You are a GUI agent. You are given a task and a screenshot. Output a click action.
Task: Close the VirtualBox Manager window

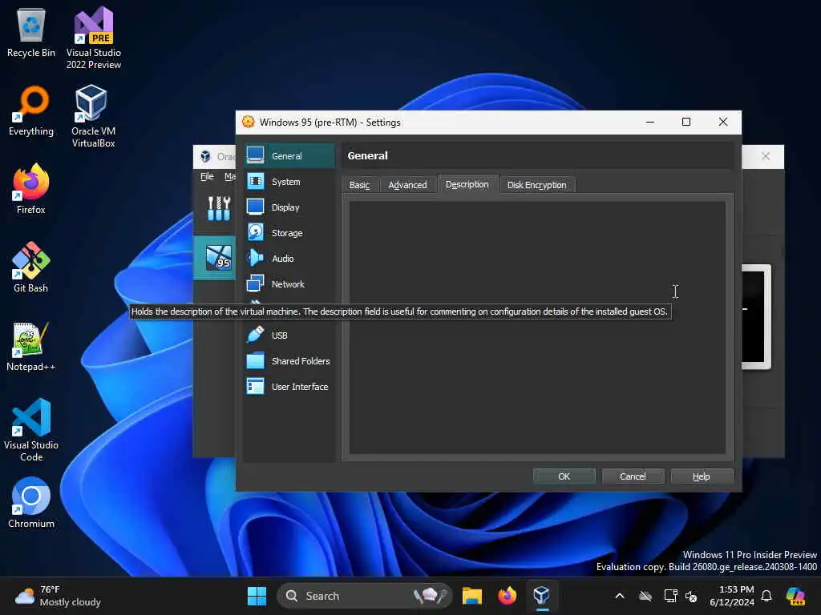point(766,156)
